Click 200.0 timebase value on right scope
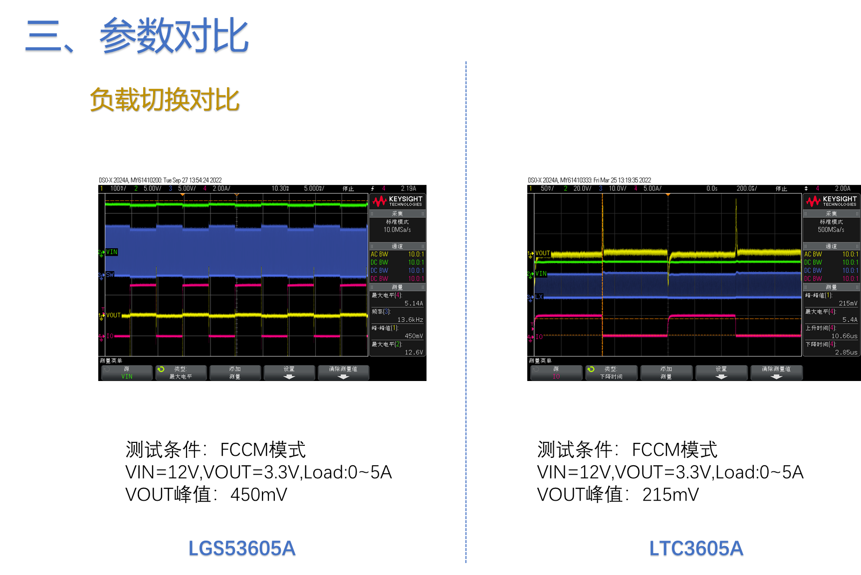Image resolution: width=861 pixels, height=575 pixels. click(746, 189)
